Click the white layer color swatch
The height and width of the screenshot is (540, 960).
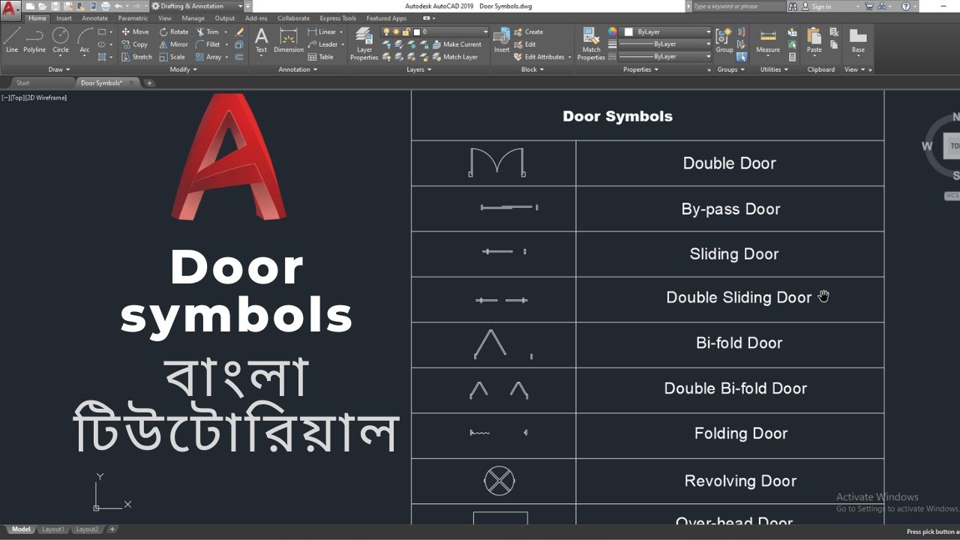(417, 32)
